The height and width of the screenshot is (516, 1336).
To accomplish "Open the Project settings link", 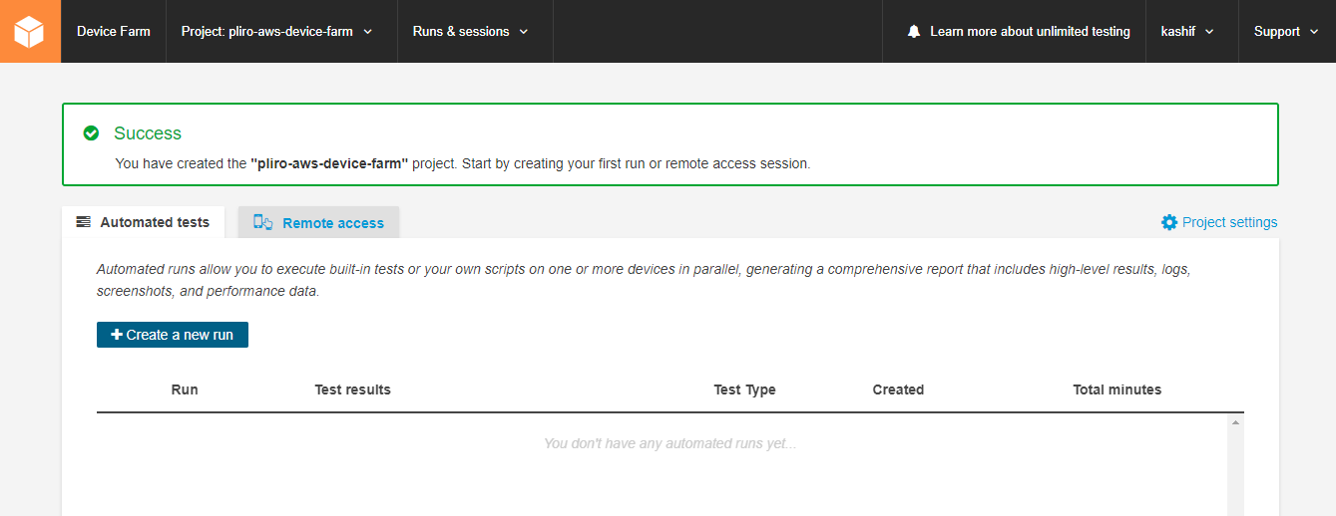I will (x=1229, y=222).
